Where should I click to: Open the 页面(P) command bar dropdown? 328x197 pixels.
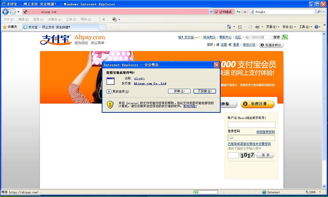point(272,27)
